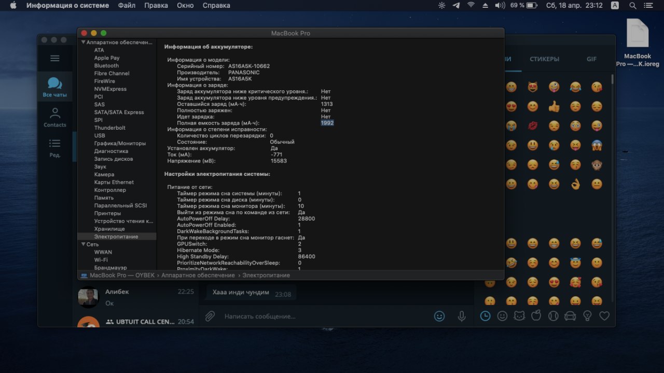Click the keyboard input source A icon

click(615, 5)
